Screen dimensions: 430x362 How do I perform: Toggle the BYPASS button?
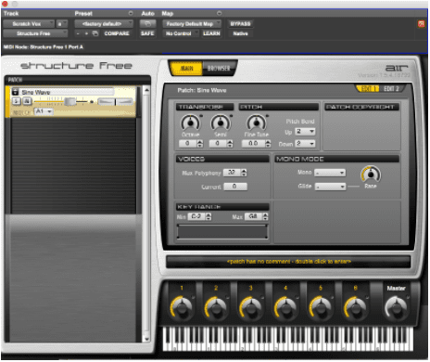pos(241,24)
